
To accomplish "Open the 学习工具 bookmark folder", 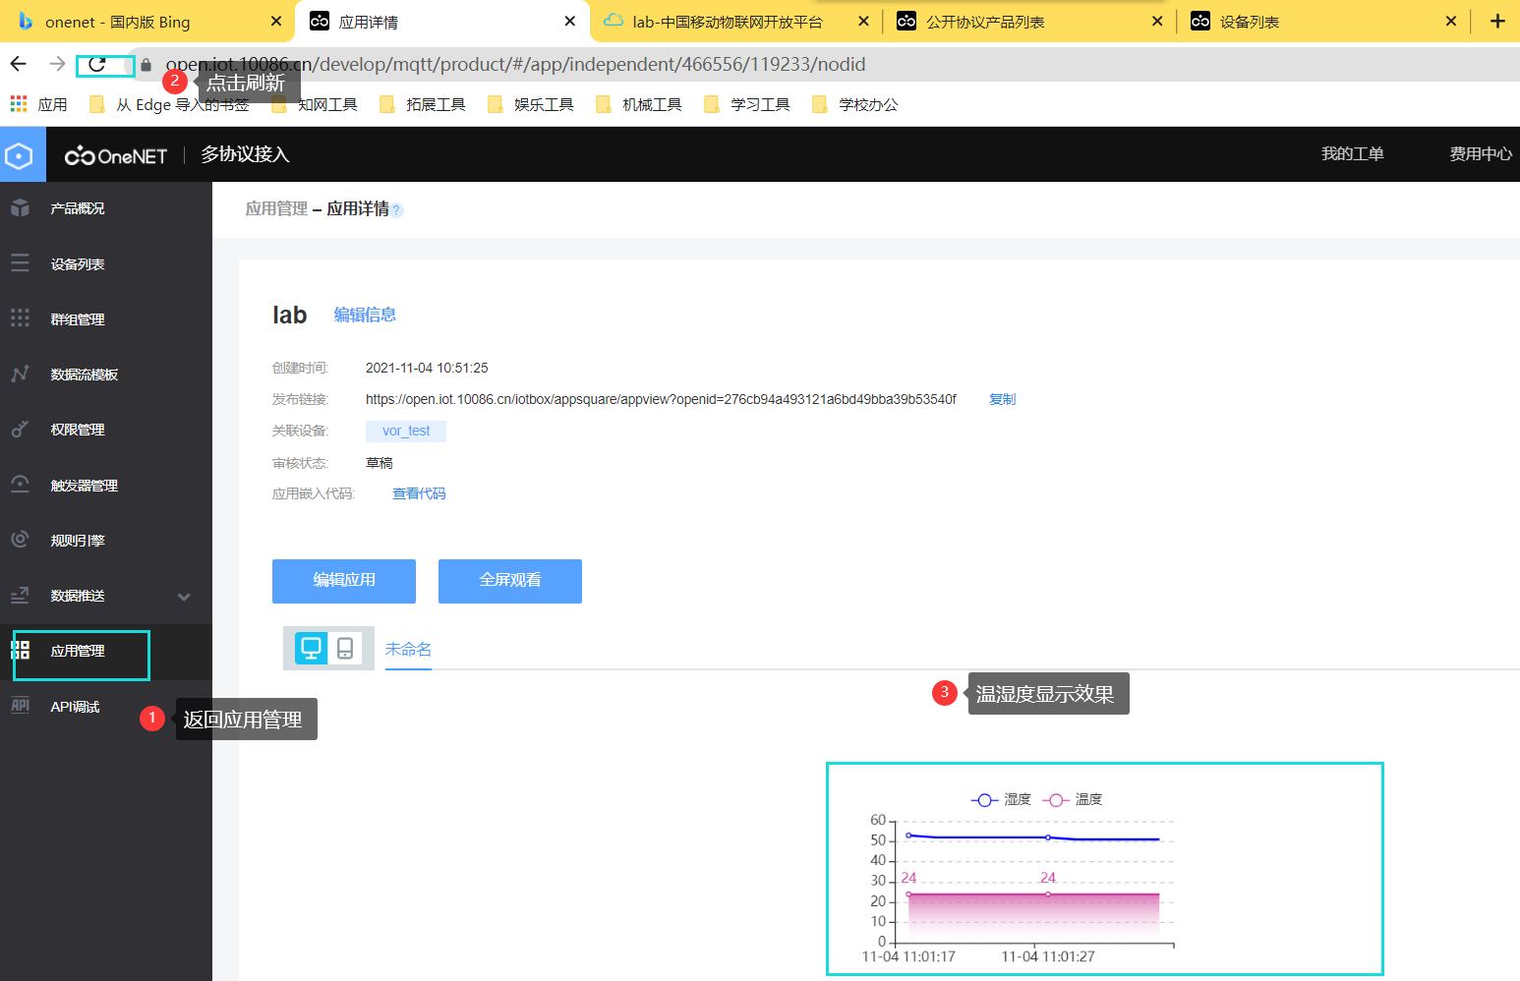I will [x=747, y=104].
